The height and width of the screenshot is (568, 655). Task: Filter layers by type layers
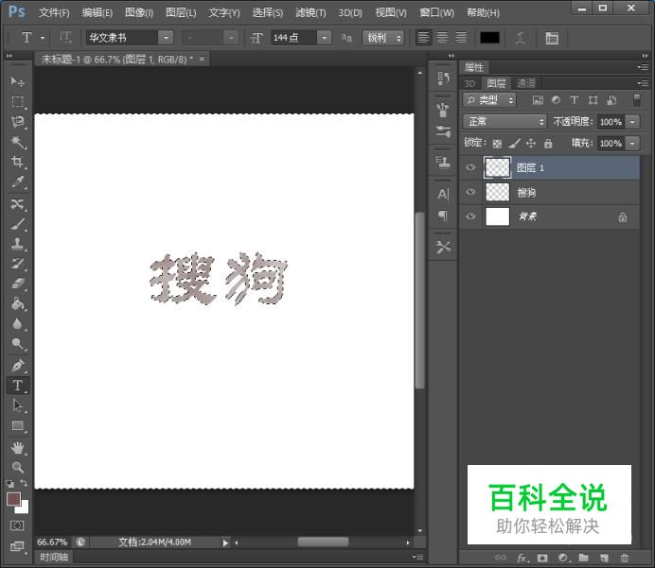click(x=574, y=100)
